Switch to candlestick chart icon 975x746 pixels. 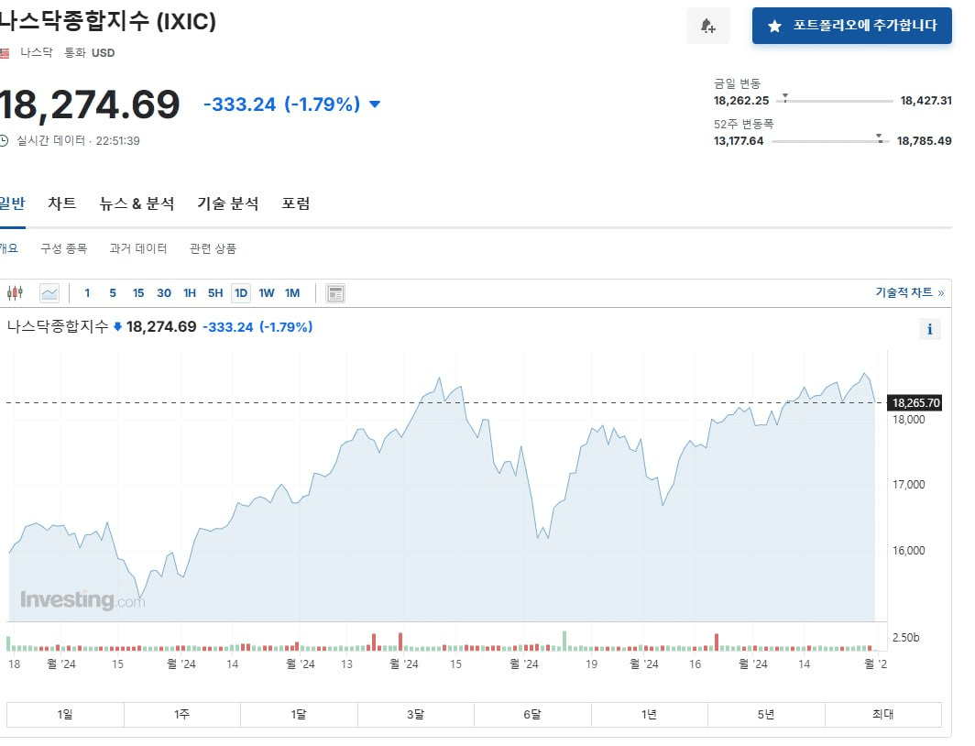(15, 292)
